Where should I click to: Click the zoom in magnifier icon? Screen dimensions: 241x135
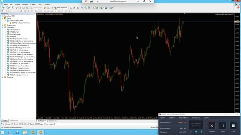point(82,7)
